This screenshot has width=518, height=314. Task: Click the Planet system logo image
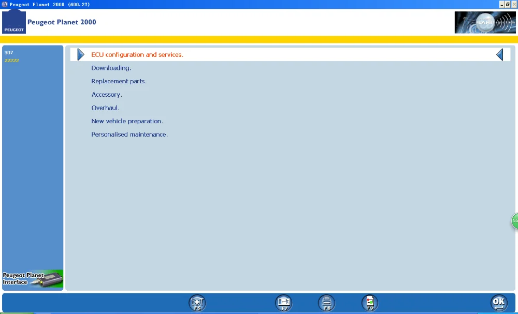pos(485,22)
